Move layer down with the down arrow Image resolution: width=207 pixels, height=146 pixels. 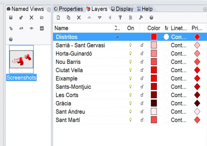[x=100, y=18]
